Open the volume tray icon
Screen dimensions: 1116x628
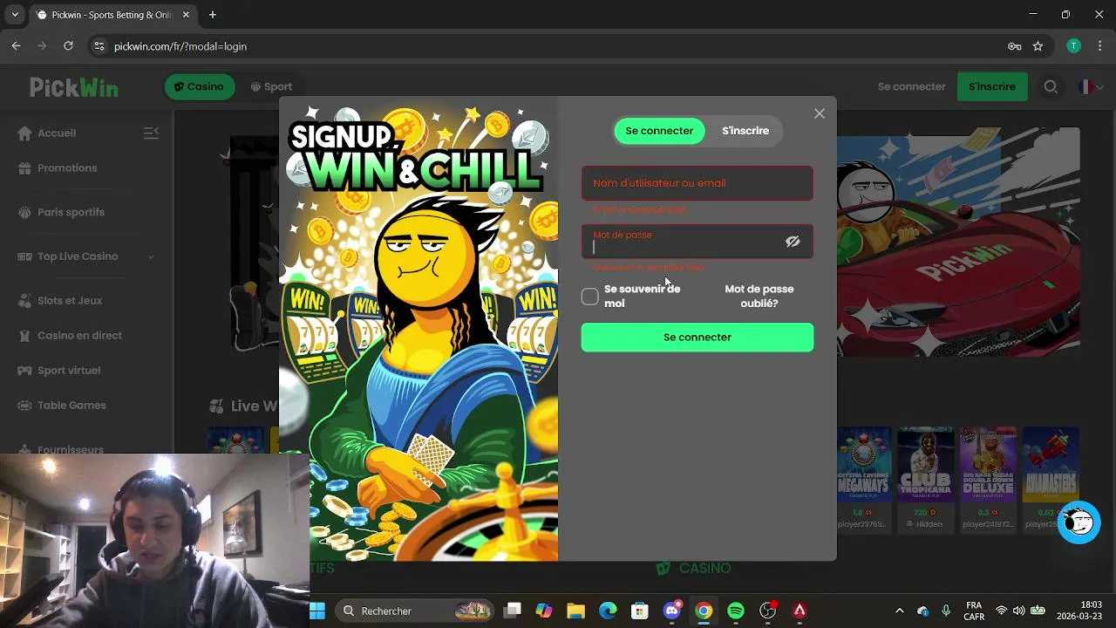[1018, 611]
